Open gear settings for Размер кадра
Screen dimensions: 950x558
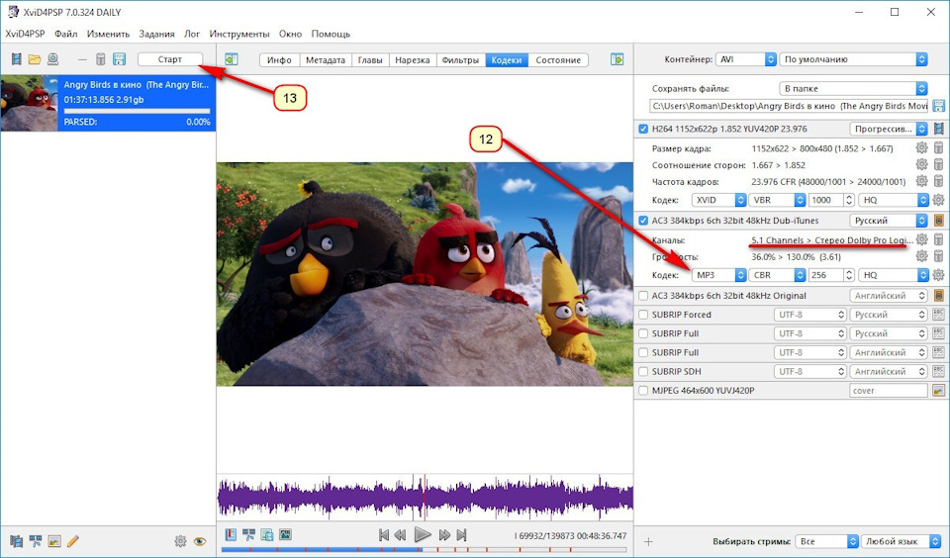pyautogui.click(x=921, y=147)
